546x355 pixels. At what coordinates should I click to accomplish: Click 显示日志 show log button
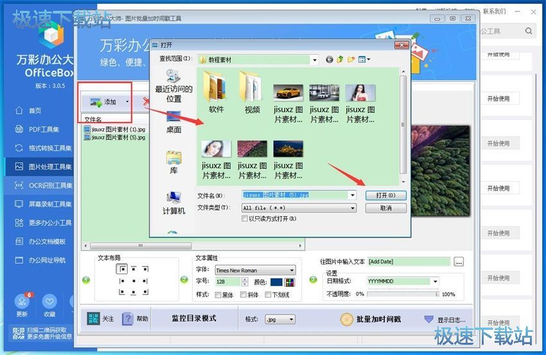[x=445, y=320]
